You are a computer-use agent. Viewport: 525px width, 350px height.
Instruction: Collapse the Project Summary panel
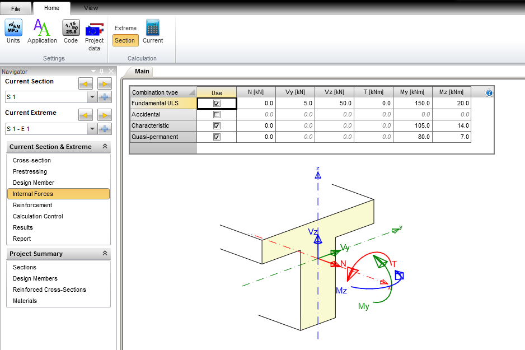pyautogui.click(x=104, y=254)
